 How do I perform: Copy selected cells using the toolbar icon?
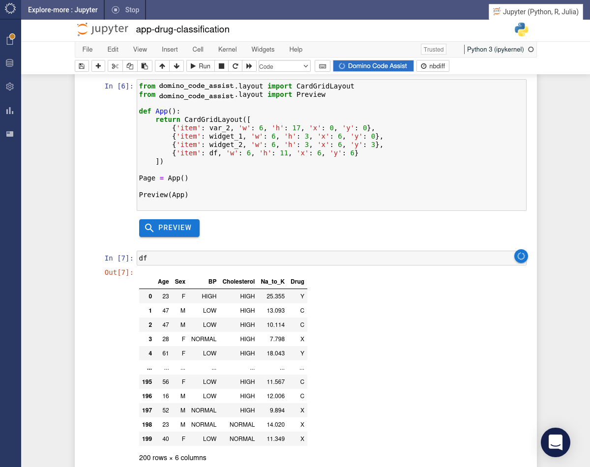point(130,66)
